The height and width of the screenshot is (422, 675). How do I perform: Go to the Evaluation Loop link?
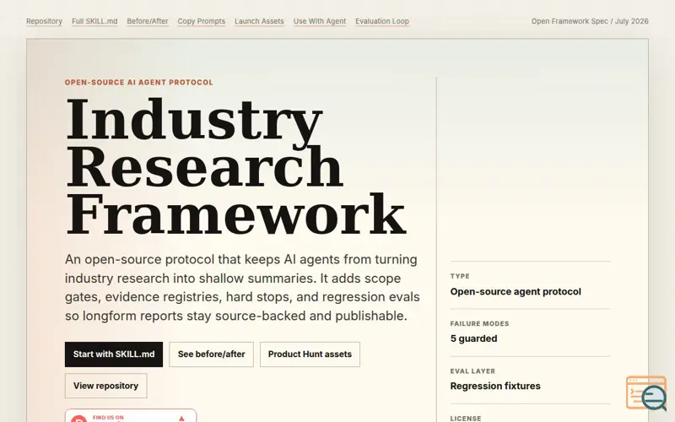[x=382, y=21]
